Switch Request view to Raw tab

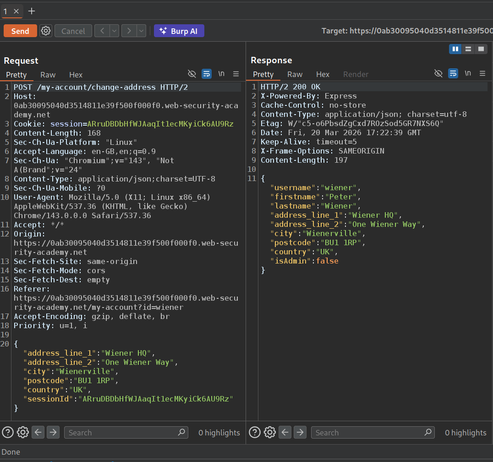48,75
